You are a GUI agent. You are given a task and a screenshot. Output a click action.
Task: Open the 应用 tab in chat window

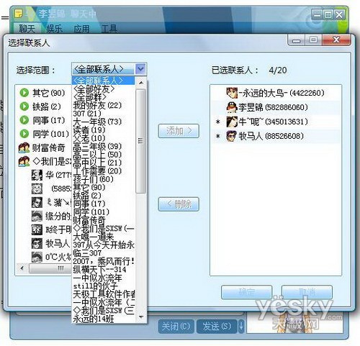tap(82, 29)
